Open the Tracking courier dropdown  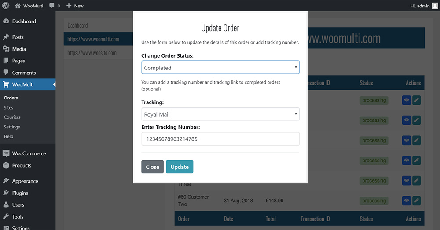point(220,114)
